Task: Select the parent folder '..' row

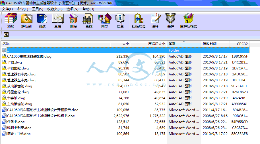Action: pyautogui.click(x=125, y=50)
